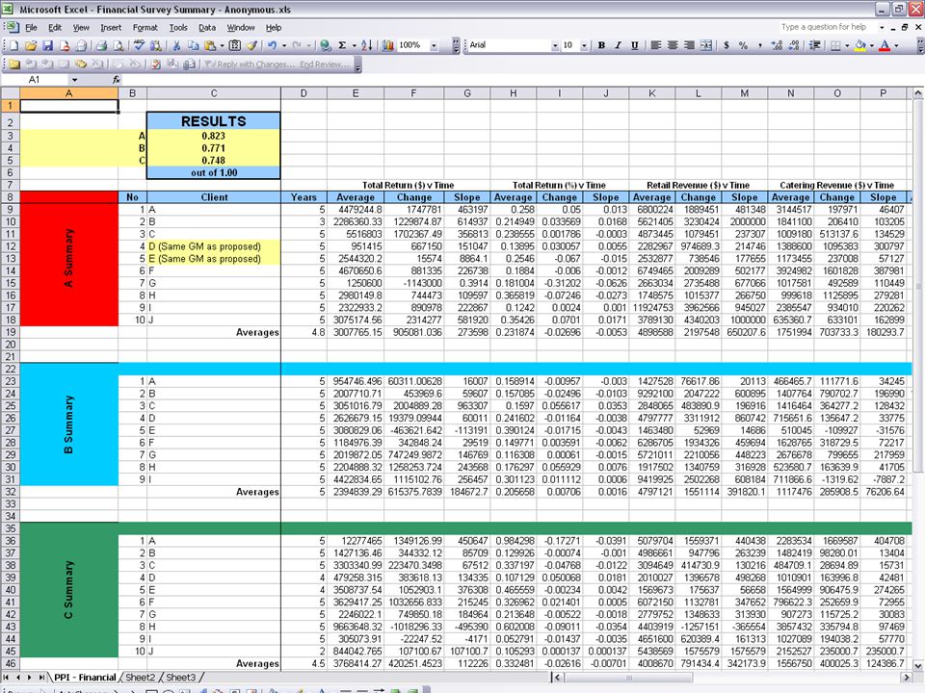Select the PPI - Financial sheet tab
925x693 pixels.
[85, 677]
